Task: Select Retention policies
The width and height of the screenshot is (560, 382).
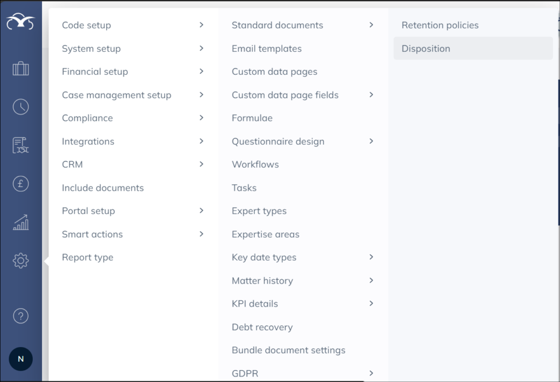Action: click(440, 25)
